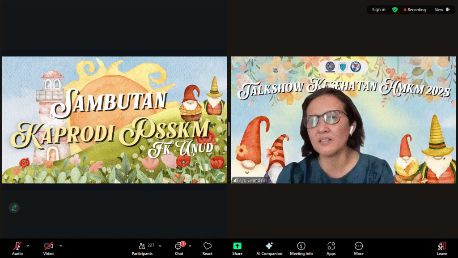
Task: Click the green encryption shield icon
Action: click(395, 10)
